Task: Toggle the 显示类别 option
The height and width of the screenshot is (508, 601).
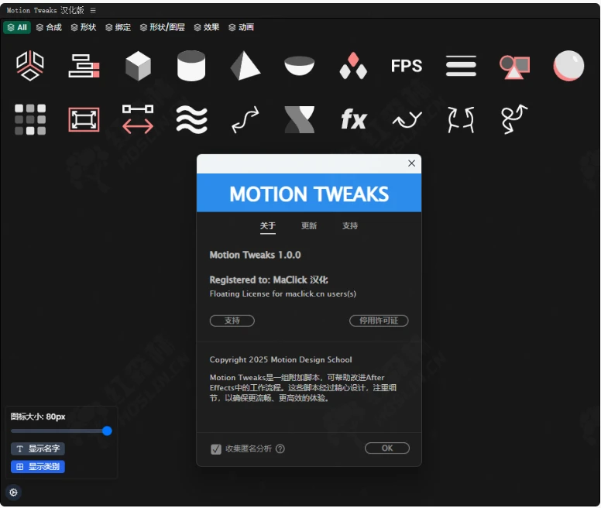Action: (37, 467)
